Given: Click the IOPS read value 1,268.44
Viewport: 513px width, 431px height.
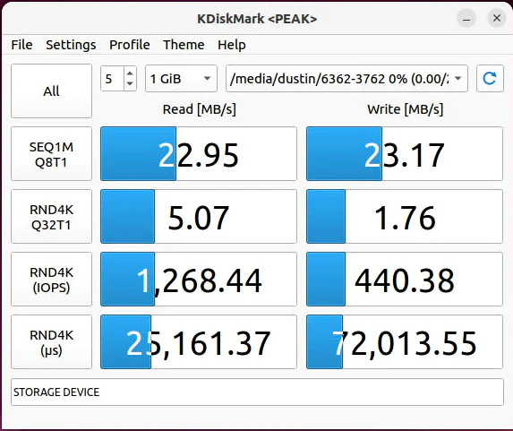Looking at the screenshot, I should coord(199,280).
